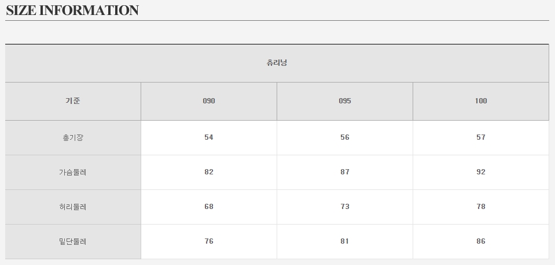Click the 허리둘레 value 68 cell

(209, 207)
